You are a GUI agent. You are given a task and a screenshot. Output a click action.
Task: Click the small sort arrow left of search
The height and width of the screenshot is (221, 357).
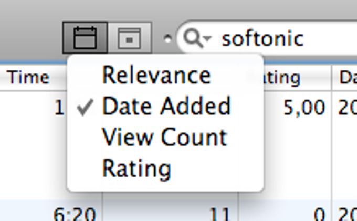coord(167,38)
